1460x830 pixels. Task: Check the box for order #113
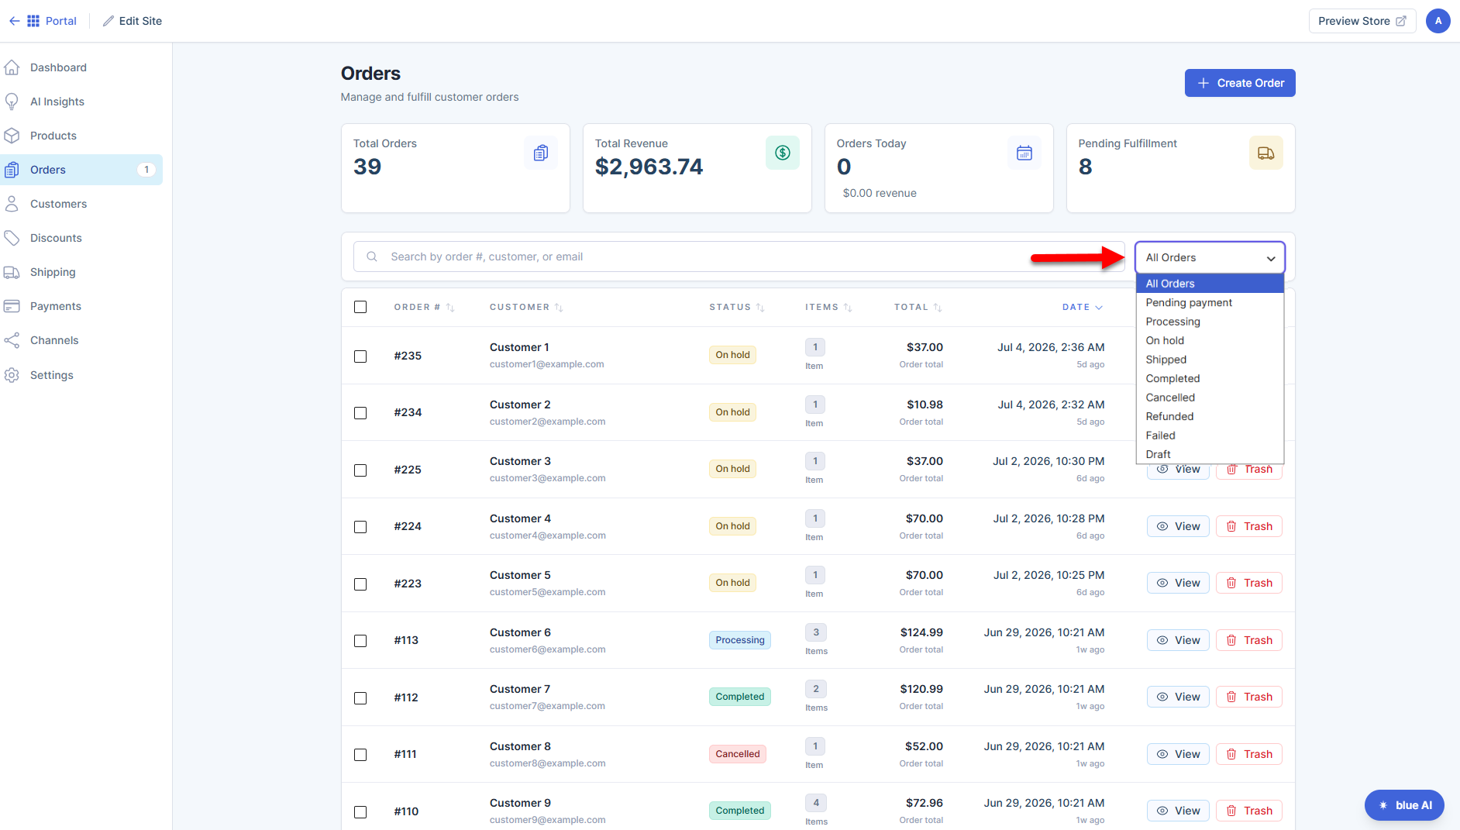click(x=360, y=641)
